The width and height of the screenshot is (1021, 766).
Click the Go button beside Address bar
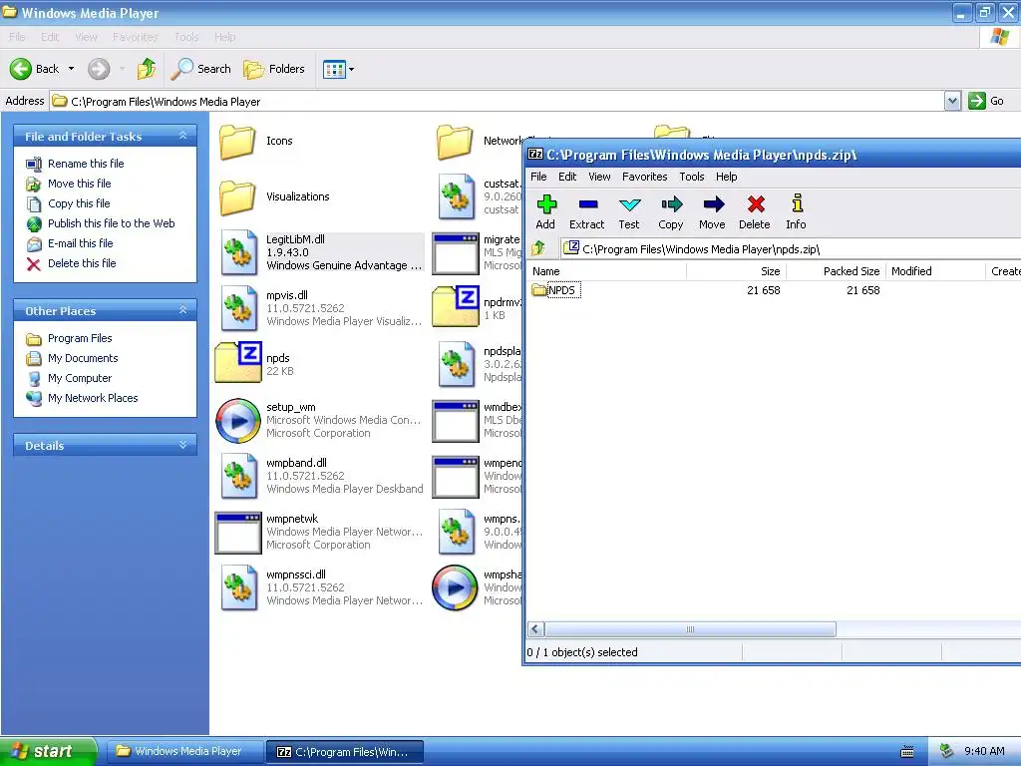pos(986,101)
